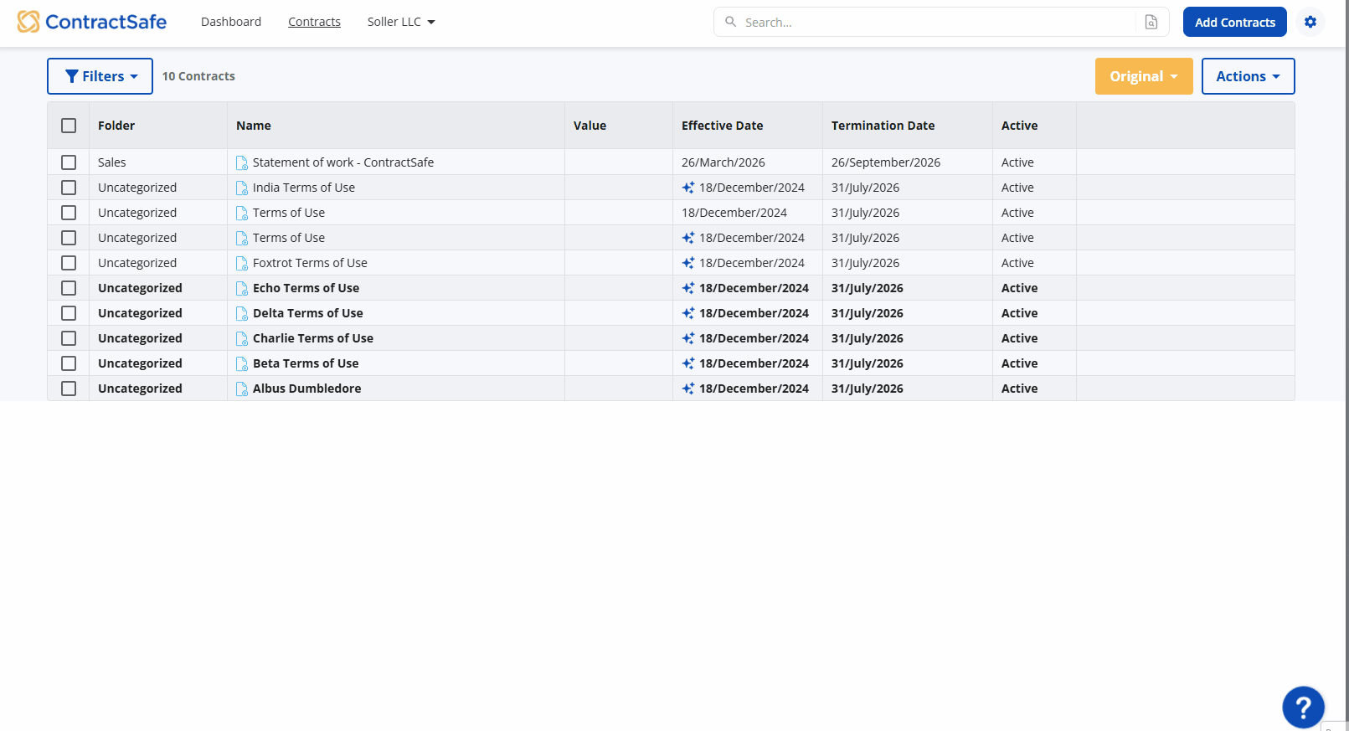
Task: Click document icon beside Albus Dumbledore
Action: [x=242, y=389]
